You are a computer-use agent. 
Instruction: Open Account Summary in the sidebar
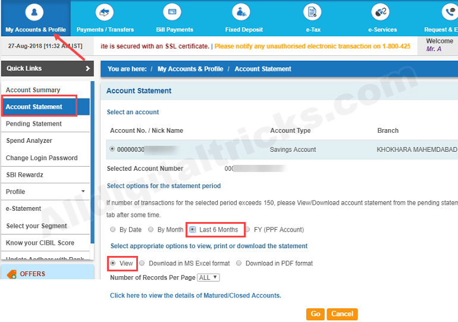point(33,90)
